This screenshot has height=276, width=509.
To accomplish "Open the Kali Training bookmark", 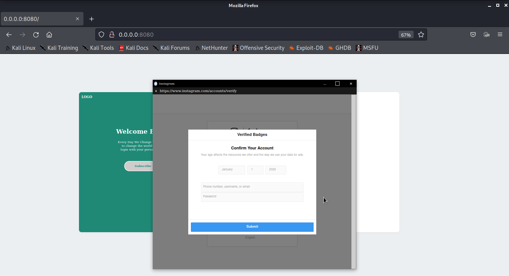I will [x=59, y=48].
